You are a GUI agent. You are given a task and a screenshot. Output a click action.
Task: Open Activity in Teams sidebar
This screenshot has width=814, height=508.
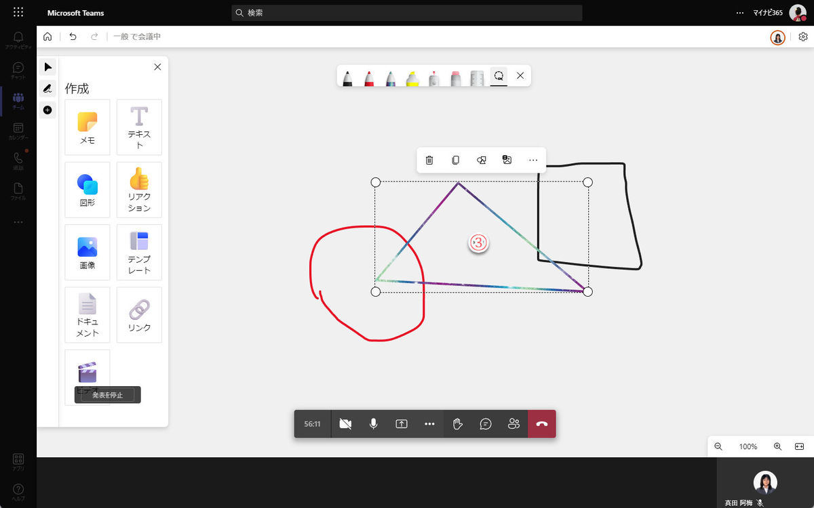point(18,40)
